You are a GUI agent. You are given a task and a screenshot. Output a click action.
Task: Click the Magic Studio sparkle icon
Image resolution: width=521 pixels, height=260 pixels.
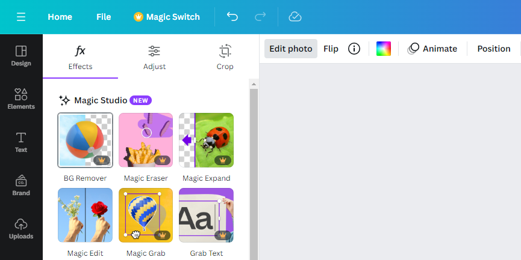tap(64, 100)
